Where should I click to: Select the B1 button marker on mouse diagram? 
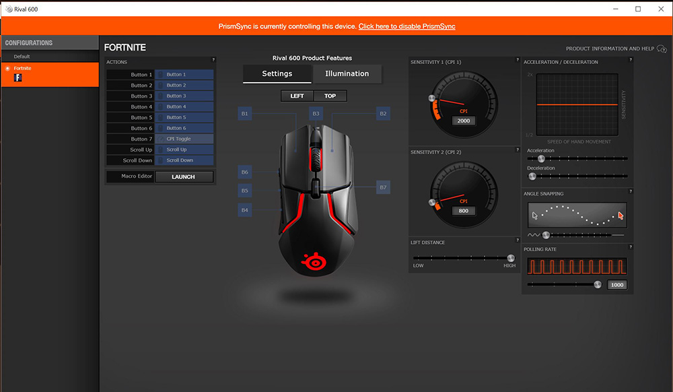[x=245, y=114]
